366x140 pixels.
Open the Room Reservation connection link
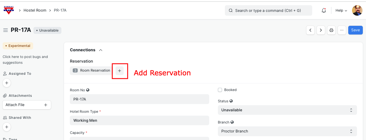pos(95,70)
